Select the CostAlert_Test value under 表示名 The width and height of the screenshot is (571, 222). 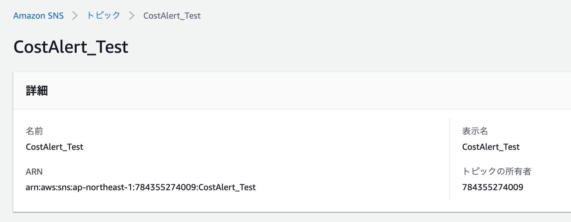pyautogui.click(x=491, y=147)
